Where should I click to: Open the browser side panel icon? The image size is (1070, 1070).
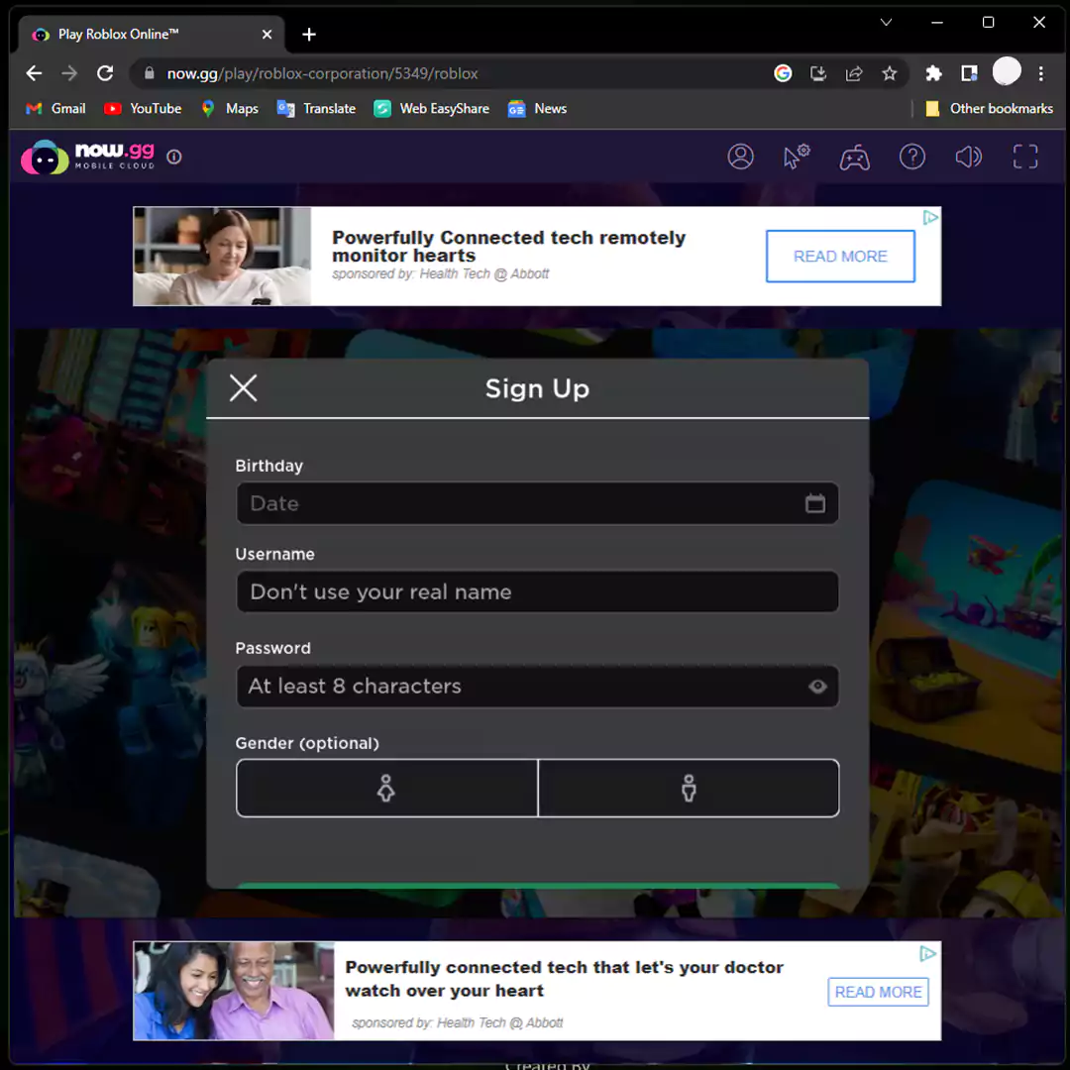pos(969,73)
